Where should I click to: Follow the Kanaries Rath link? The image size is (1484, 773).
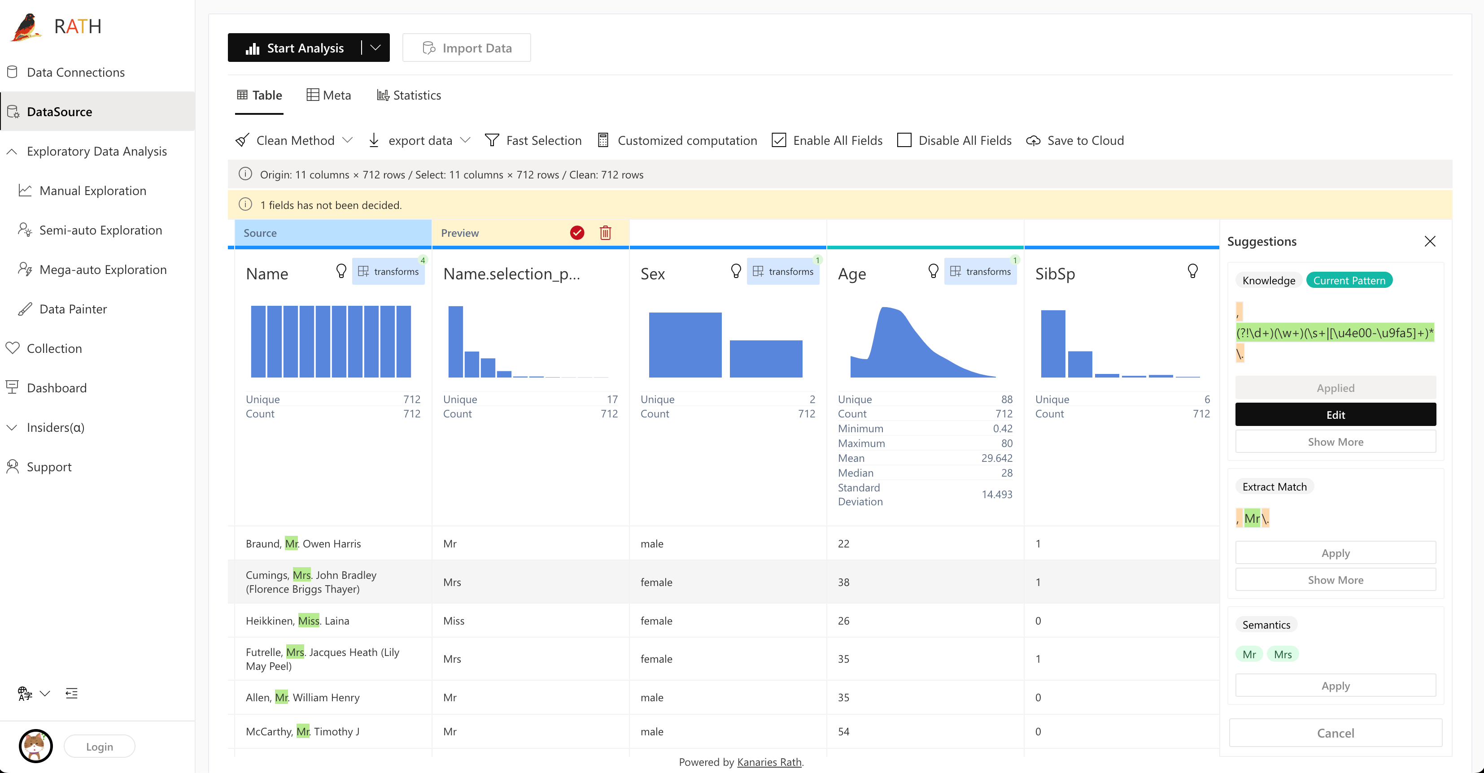coord(769,762)
